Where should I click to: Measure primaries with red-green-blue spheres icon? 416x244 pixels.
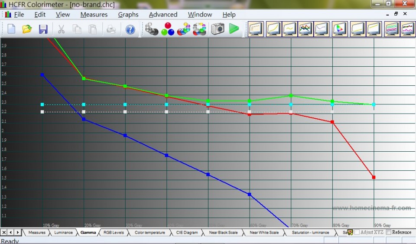tap(168, 29)
